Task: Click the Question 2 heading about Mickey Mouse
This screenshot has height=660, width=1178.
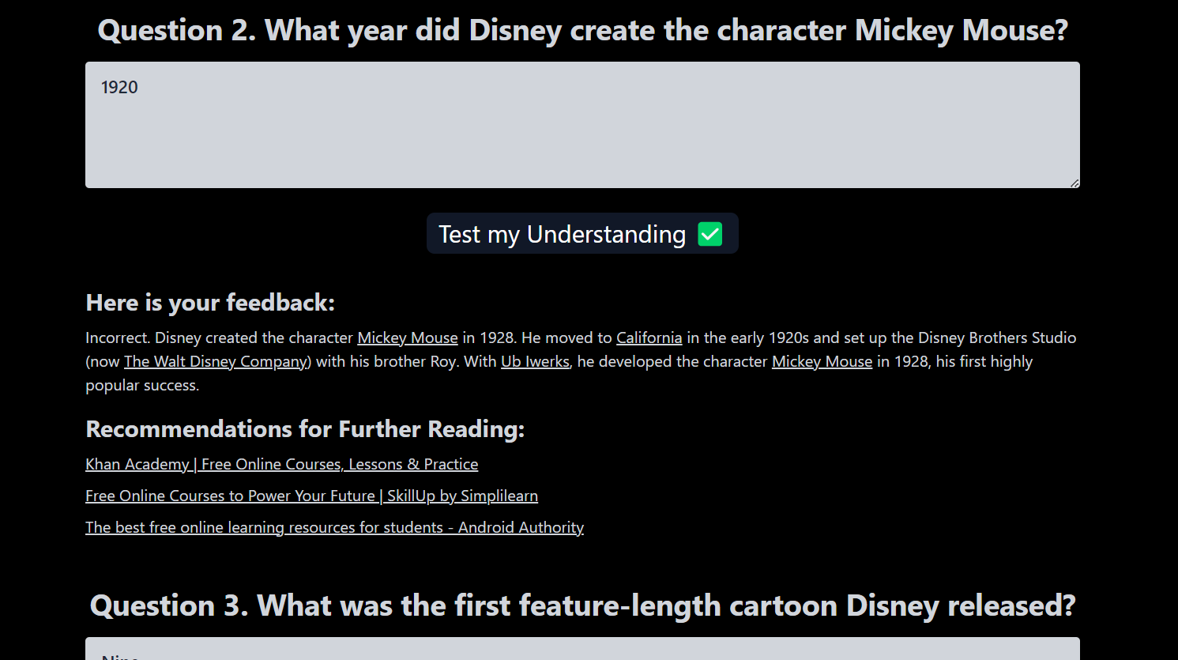Action: pos(583,30)
